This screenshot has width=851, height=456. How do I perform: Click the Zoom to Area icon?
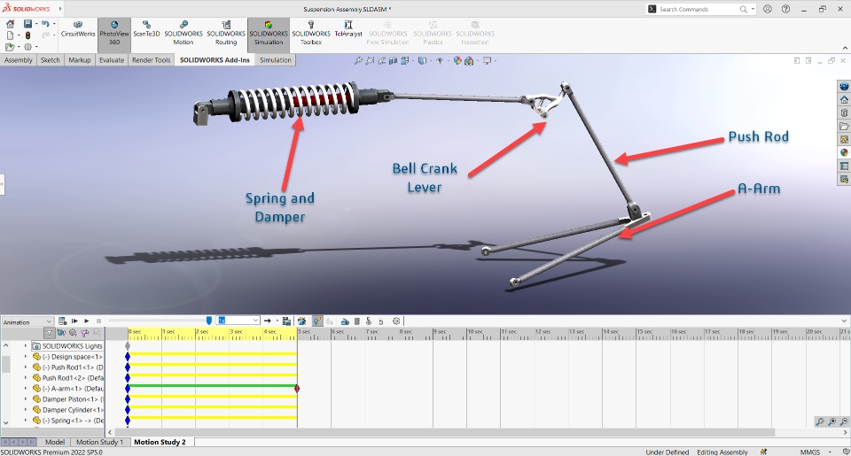click(370, 61)
